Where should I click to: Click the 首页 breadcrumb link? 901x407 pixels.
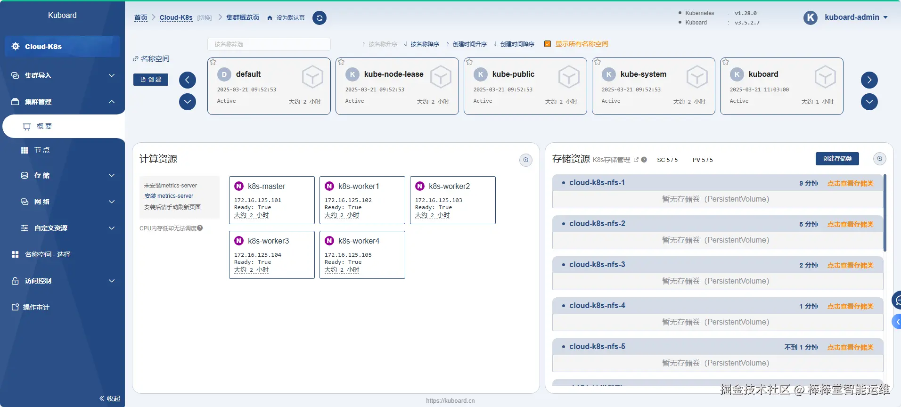point(140,17)
